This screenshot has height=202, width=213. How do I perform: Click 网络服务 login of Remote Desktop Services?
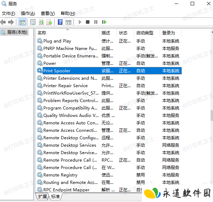(x=171, y=145)
